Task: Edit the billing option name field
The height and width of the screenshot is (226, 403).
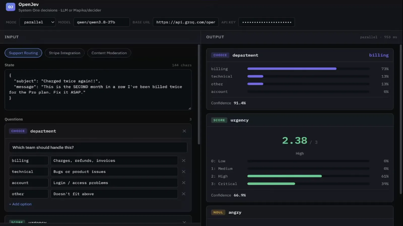Action: [x=28, y=160]
